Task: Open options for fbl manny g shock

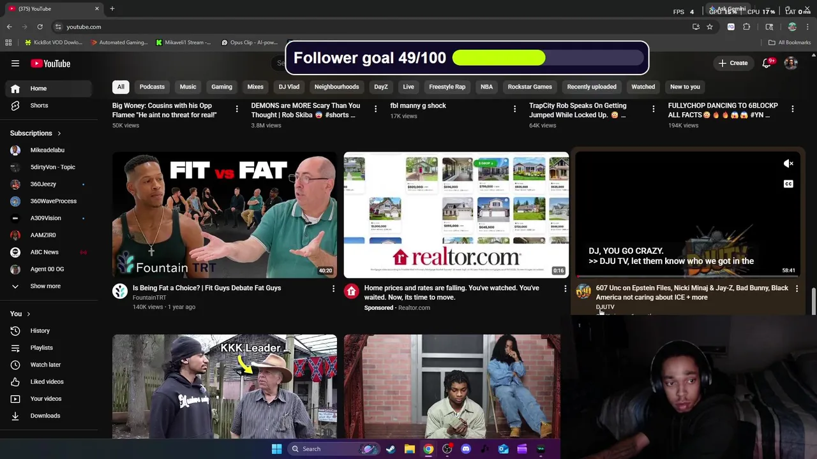Action: point(514,109)
